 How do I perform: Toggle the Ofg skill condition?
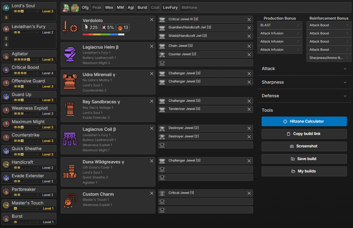(85, 8)
